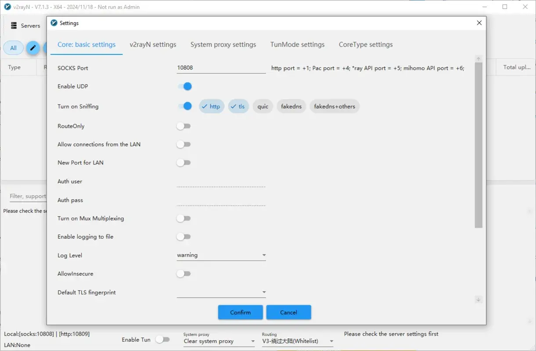Select the pencil edit icon near filter buttons
The height and width of the screenshot is (351, 536).
pos(32,47)
